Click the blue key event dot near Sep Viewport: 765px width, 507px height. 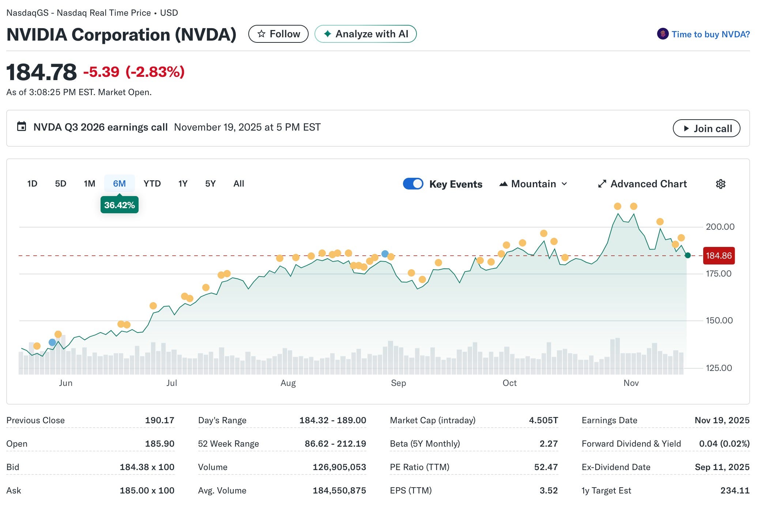point(385,253)
